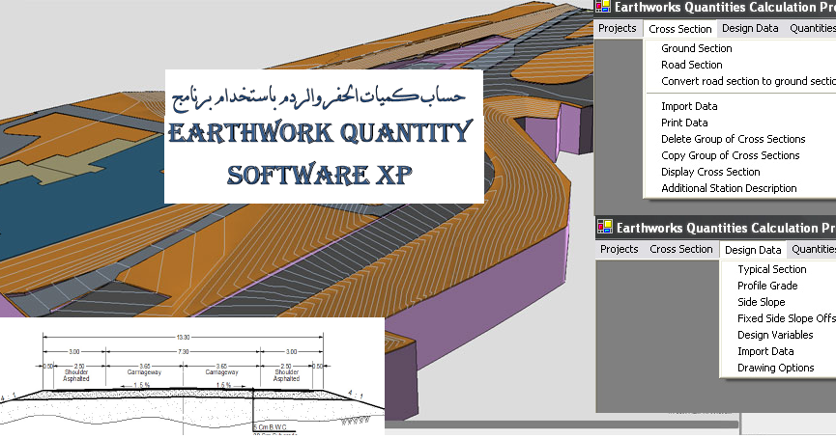Select Ground Section menu entry
The height and width of the screenshot is (438, 836).
[x=696, y=48]
